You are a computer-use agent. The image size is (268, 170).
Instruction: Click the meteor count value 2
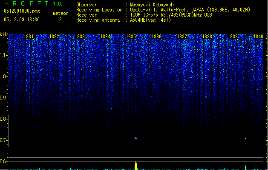pos(61,20)
